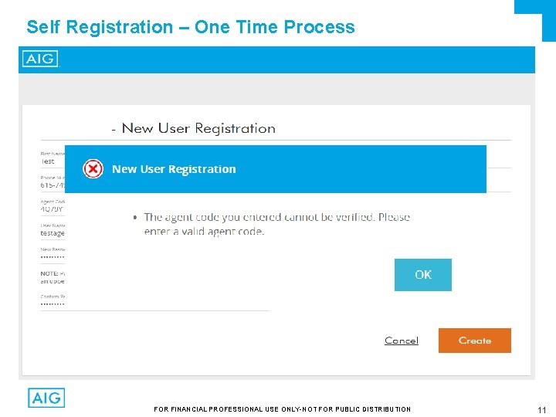Image resolution: width=556 pixels, height=417 pixels.
Task: Click the red error X icon
Action: click(x=93, y=169)
